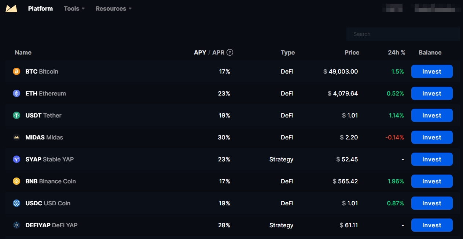This screenshot has width=463, height=239.
Task: Focus the Search input field
Action: point(403,34)
